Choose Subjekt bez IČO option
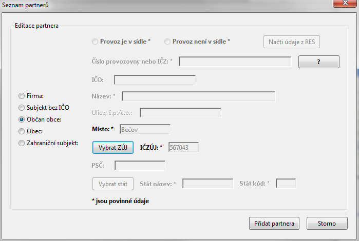 click(x=22, y=108)
